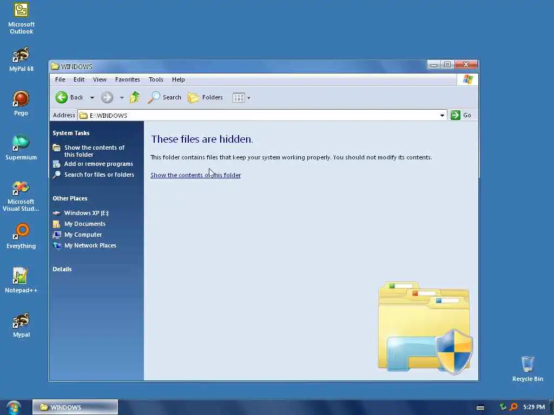Open the Favorites menu
Viewport: 554px width, 415px height.
(128, 79)
